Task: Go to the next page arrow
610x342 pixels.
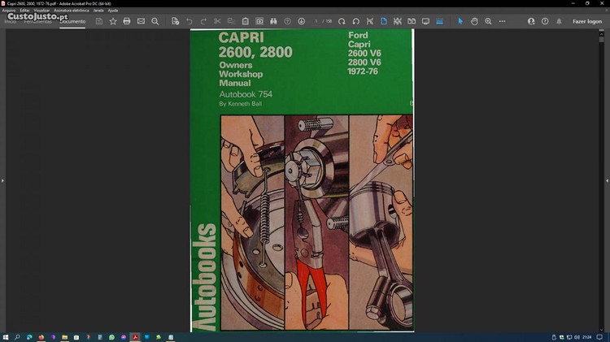Action: click(301, 21)
